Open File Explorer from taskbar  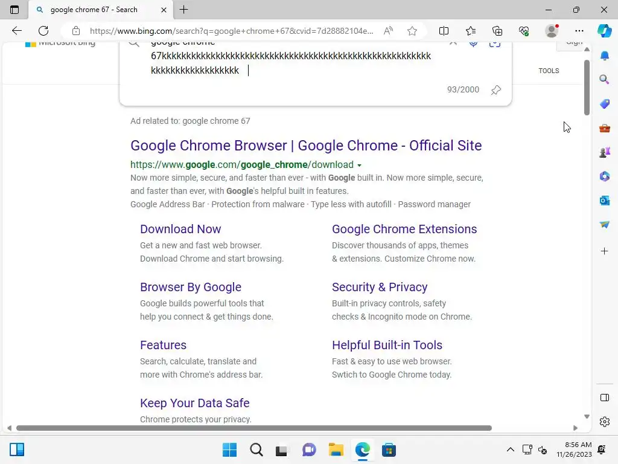[336, 449]
